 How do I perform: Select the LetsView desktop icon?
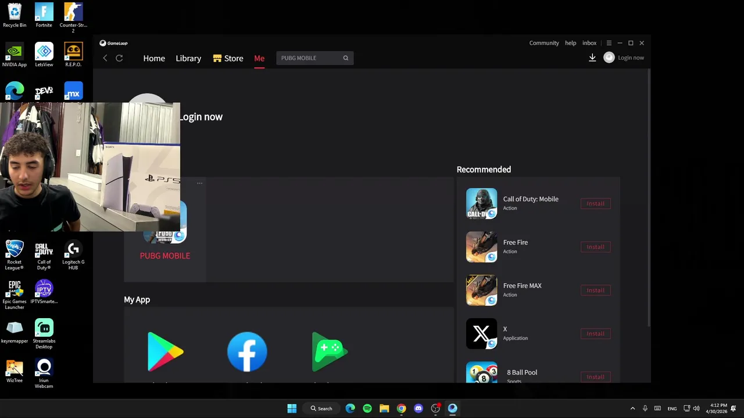click(44, 55)
